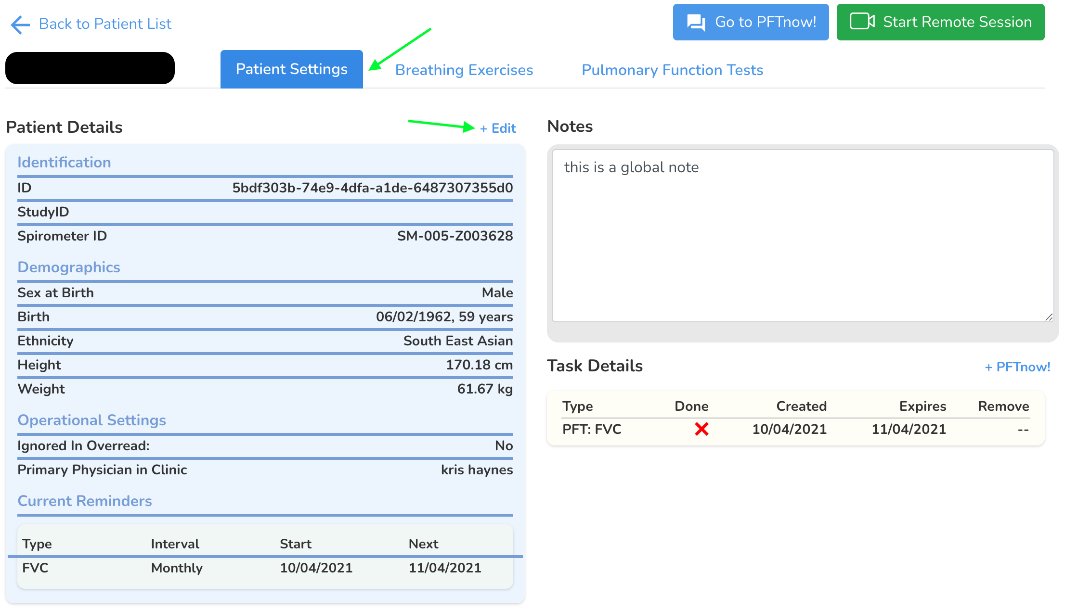
Task: Click inside the global Notes text area
Action: (x=802, y=236)
